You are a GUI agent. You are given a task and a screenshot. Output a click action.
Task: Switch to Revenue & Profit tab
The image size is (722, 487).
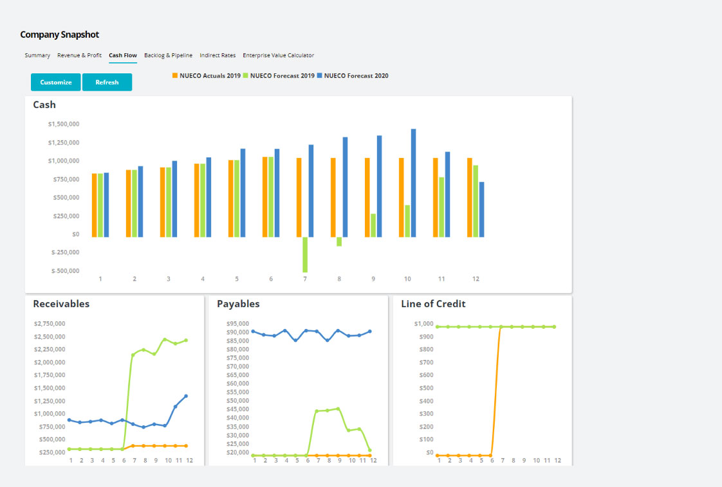pyautogui.click(x=79, y=55)
